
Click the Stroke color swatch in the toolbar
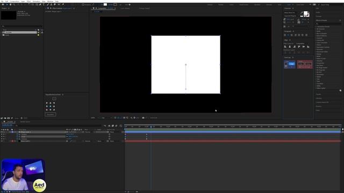[115, 4]
